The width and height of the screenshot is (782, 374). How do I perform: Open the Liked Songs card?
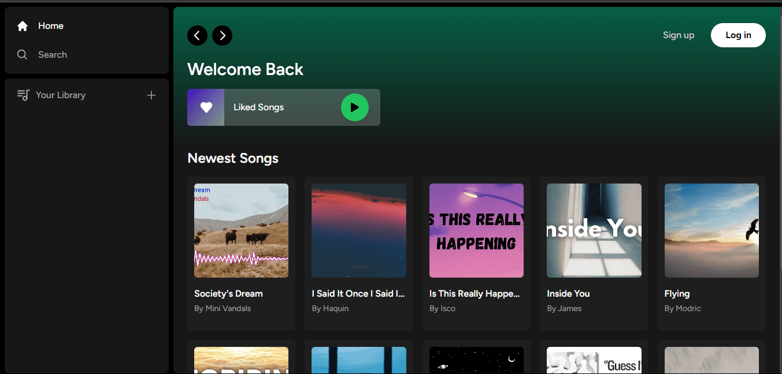tap(284, 107)
